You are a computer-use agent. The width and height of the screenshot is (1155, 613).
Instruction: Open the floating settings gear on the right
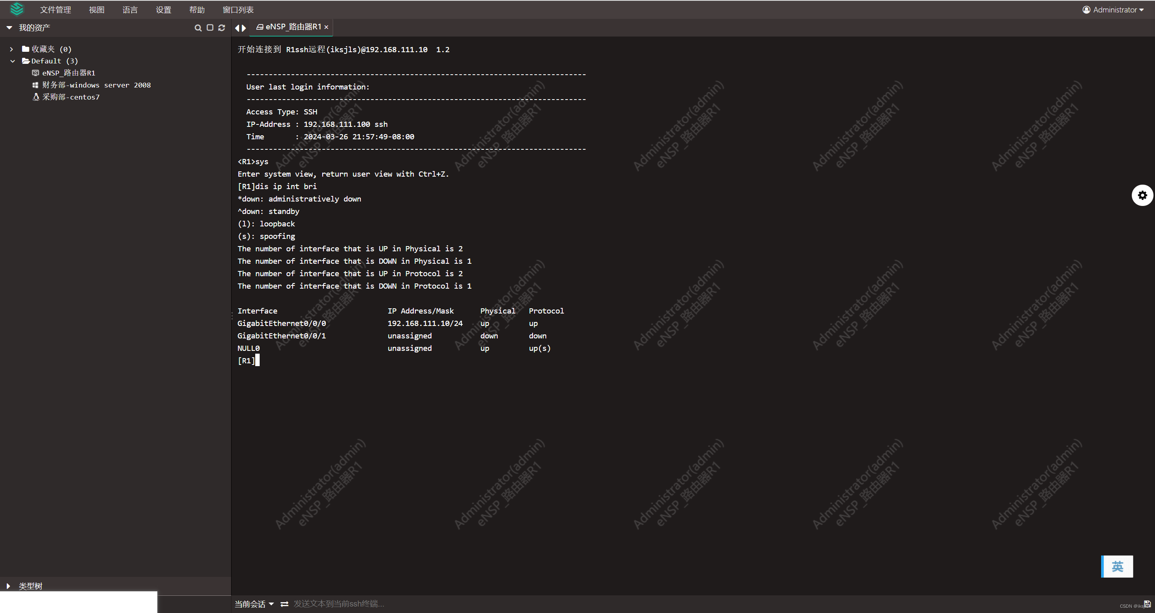coord(1143,195)
